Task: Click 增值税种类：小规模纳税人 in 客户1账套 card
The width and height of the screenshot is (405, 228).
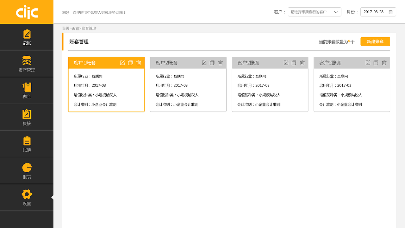Action: 95,95
